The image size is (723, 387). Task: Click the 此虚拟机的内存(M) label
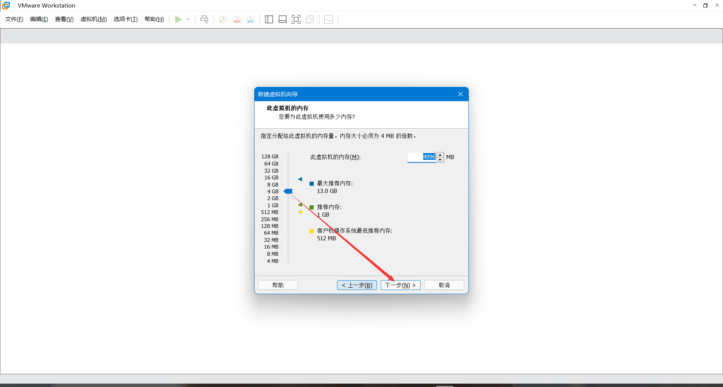tap(336, 157)
